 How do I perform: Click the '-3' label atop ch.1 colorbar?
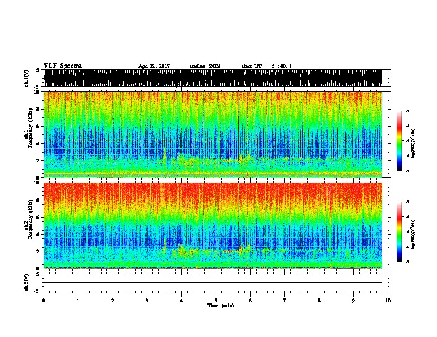(407, 111)
